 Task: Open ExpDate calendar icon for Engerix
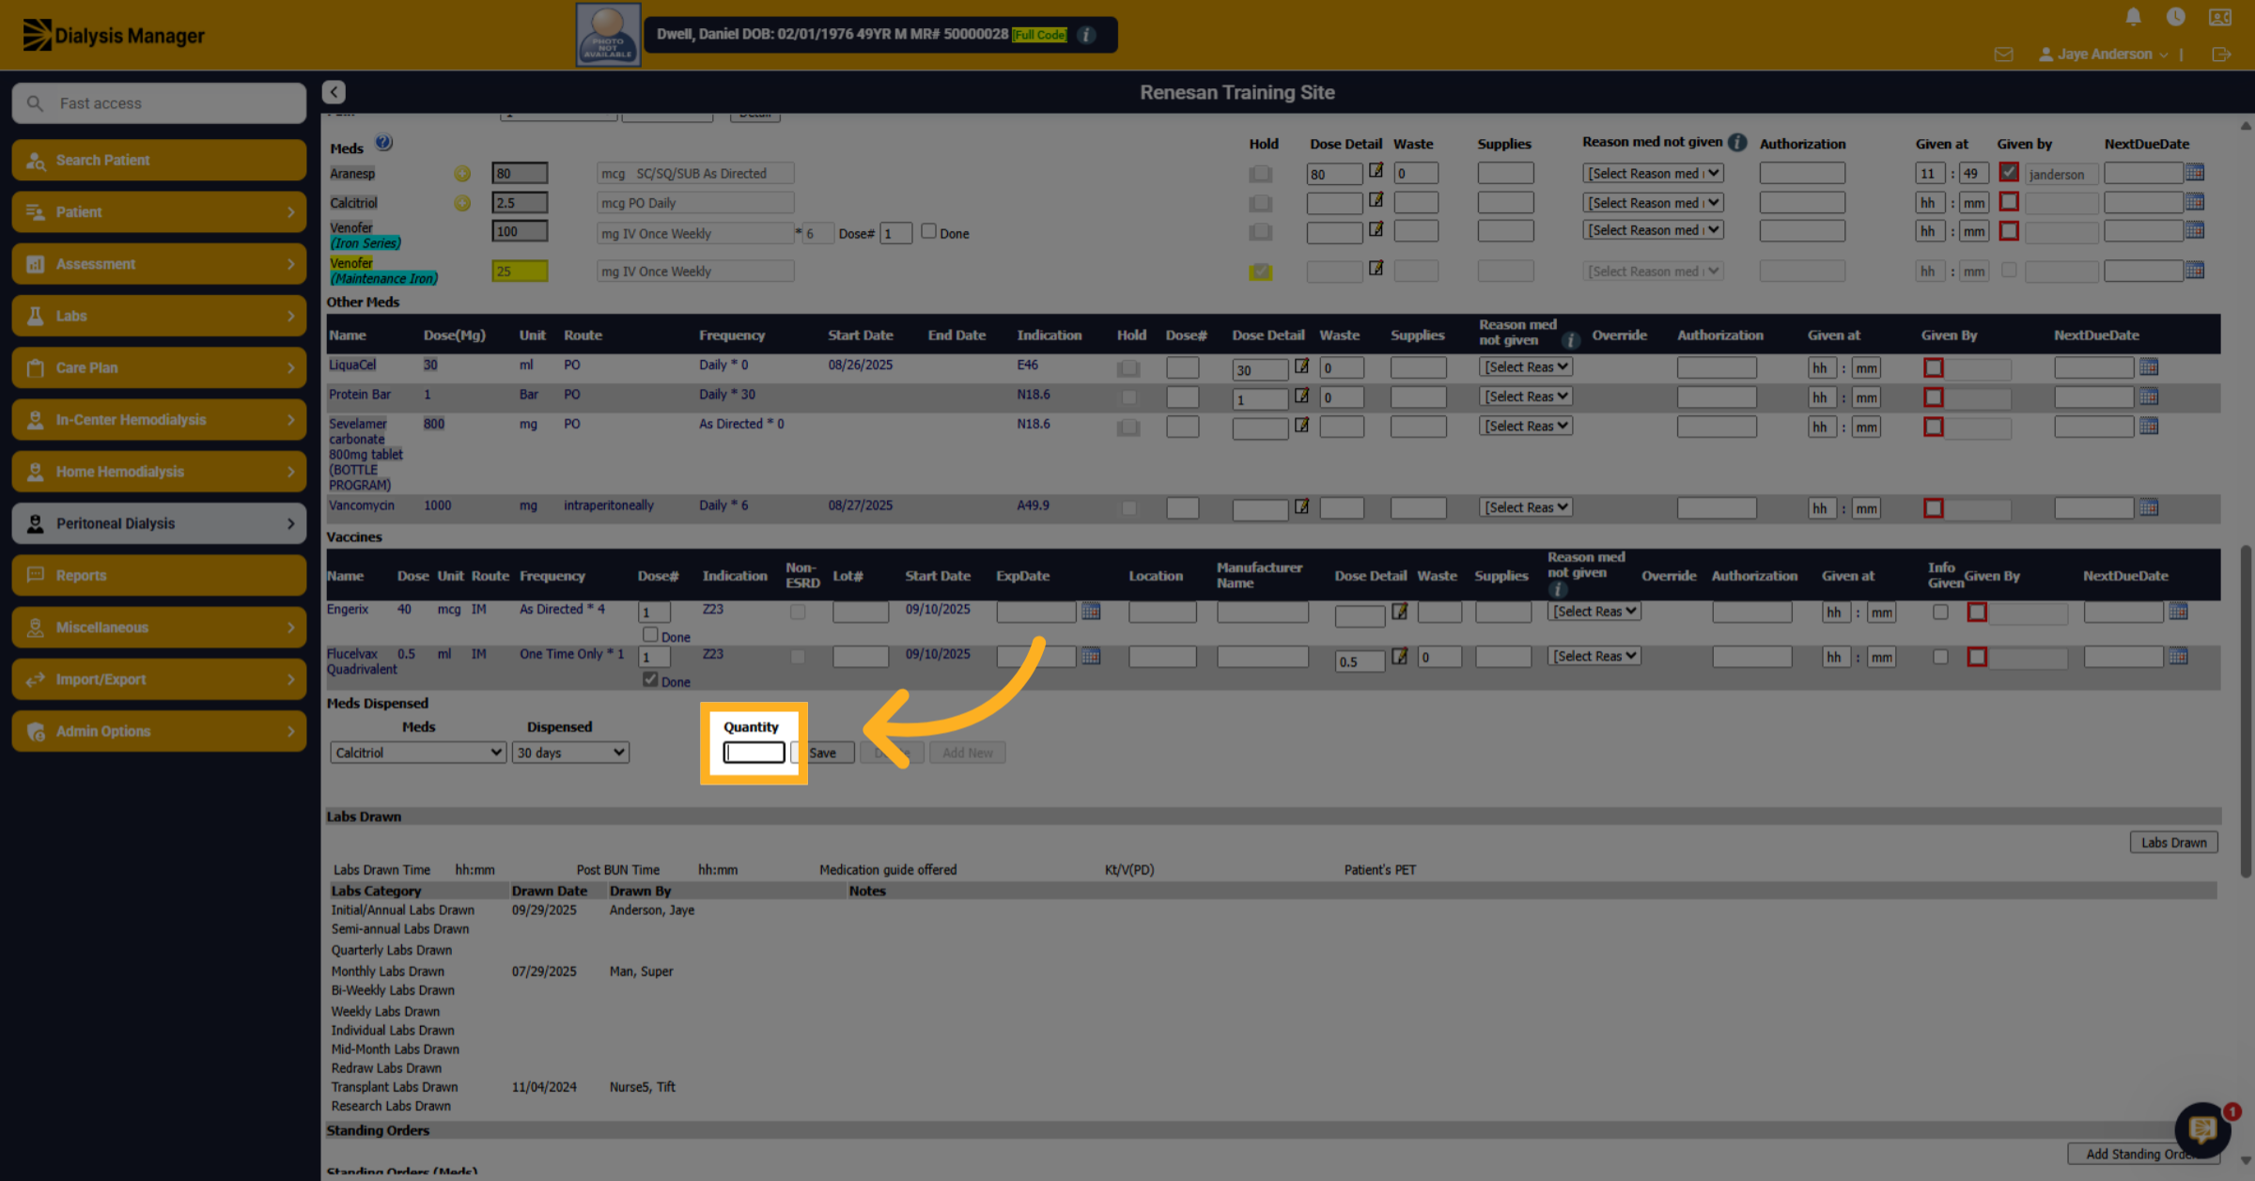click(x=1091, y=611)
